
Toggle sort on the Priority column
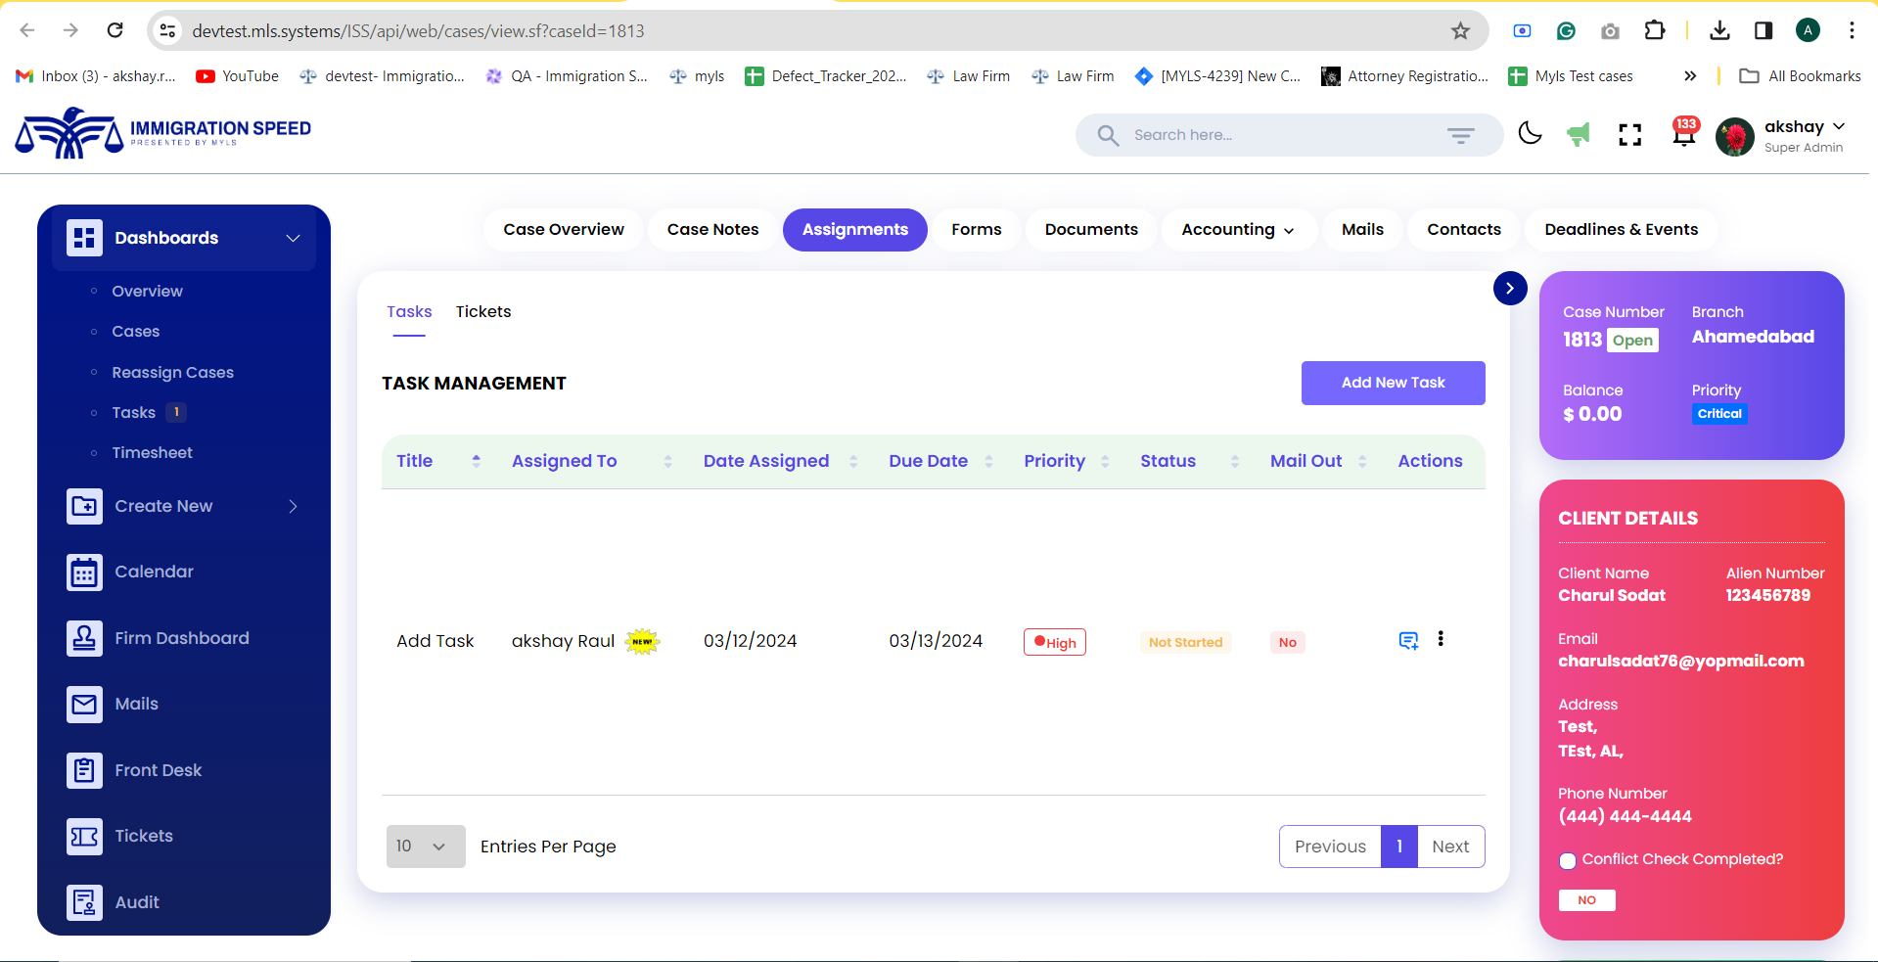(x=1107, y=461)
